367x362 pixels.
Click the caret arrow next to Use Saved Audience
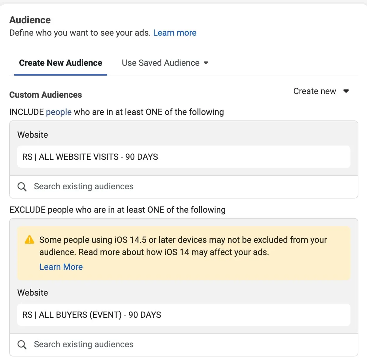(x=206, y=63)
